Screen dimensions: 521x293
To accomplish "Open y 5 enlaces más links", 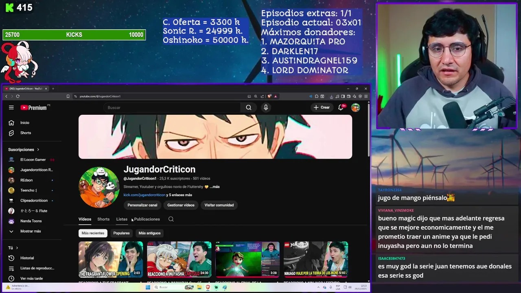I will pos(179,195).
